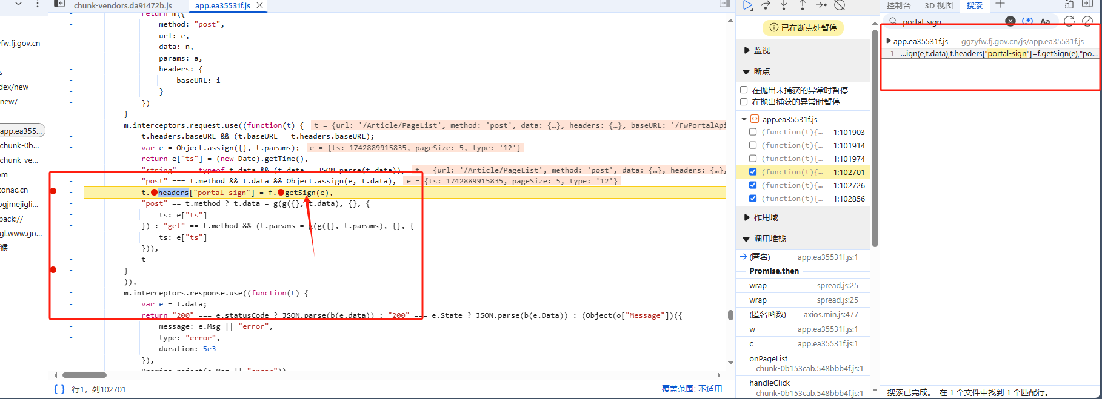Screen dimensions: 1102x399
Task: Open the 3D 视图 tab
Action: click(939, 5)
